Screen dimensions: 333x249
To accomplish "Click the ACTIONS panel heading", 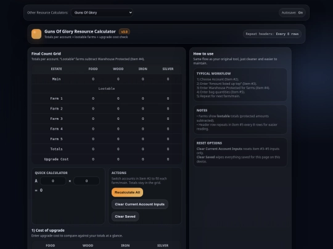I will 119,173.
